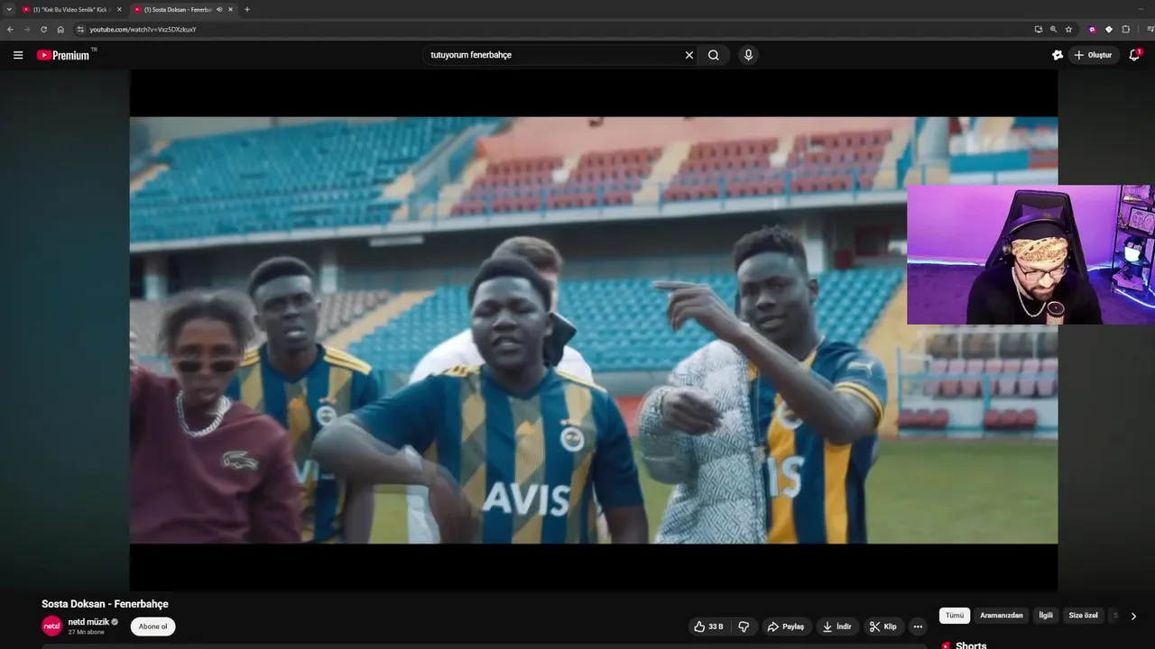Select the Tümü filter chip
Screen dimensions: 1155x649
pyautogui.click(x=955, y=616)
